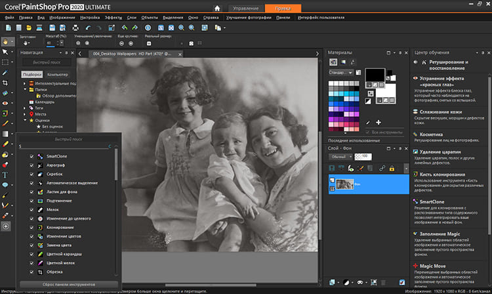Click the Add tools plus icon
The image size is (492, 294).
(x=6, y=226)
